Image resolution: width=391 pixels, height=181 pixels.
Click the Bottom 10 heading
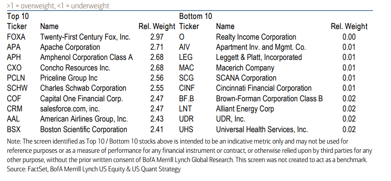click(x=195, y=17)
